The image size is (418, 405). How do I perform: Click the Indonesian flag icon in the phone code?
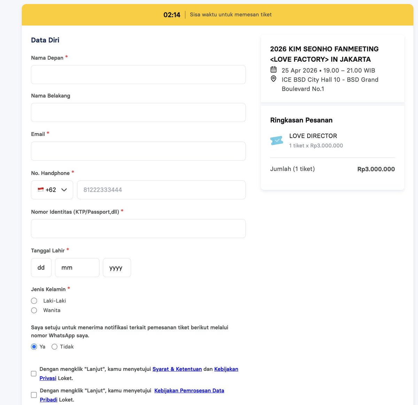(41, 190)
